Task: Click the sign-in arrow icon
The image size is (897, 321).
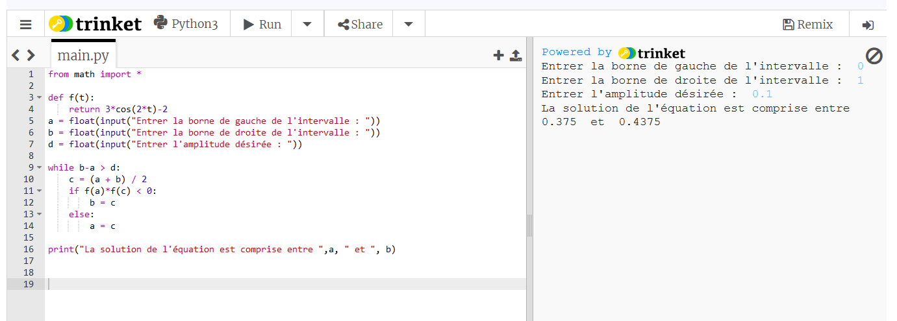Action: [x=868, y=25]
